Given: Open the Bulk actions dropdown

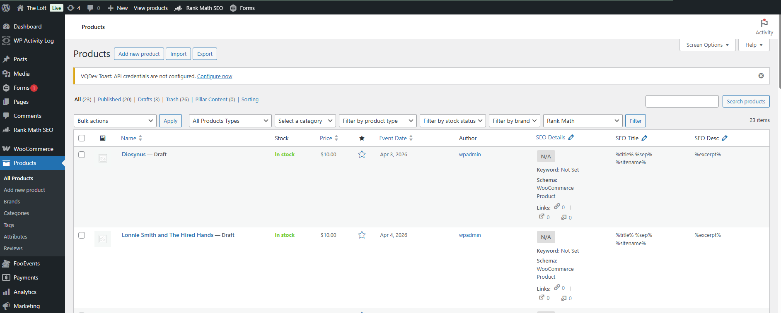Looking at the screenshot, I should 115,121.
